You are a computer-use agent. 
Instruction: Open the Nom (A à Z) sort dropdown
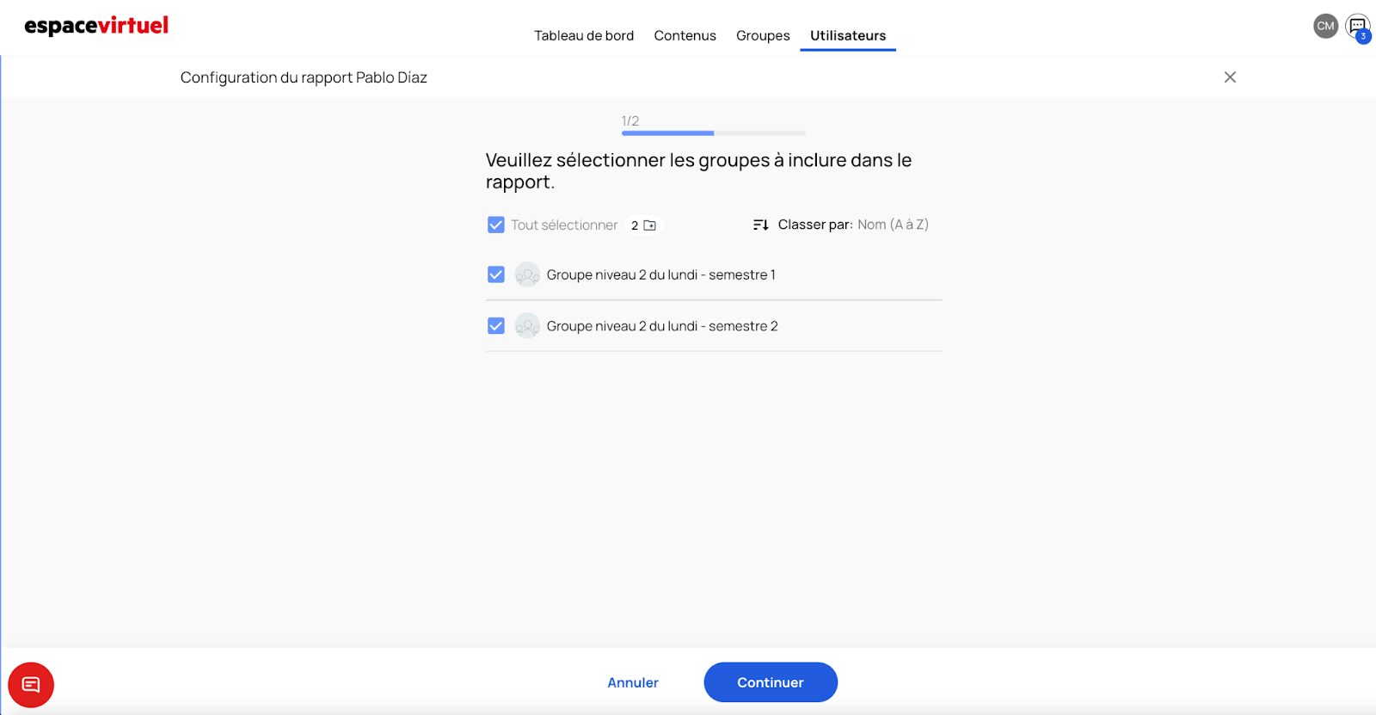(893, 225)
